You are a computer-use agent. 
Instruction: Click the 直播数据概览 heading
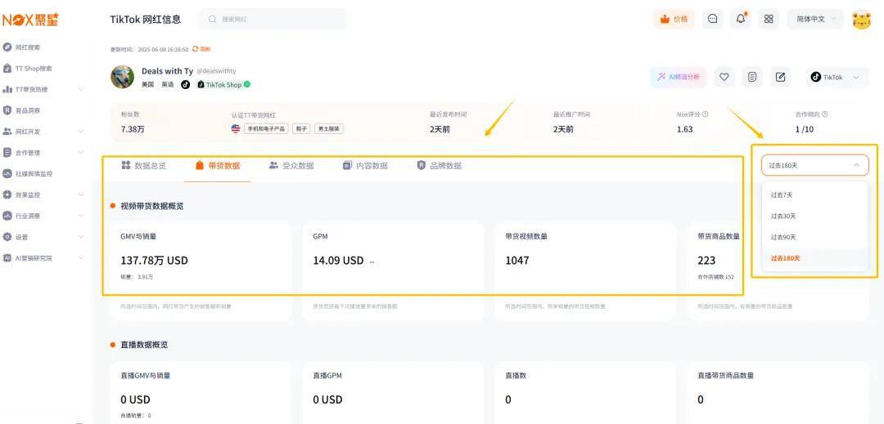(x=144, y=345)
